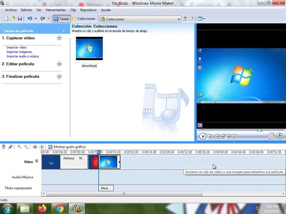Image resolution: width=286 pixels, height=214 pixels.
Task: Click the timeline scroll left arrow
Action: [43, 194]
